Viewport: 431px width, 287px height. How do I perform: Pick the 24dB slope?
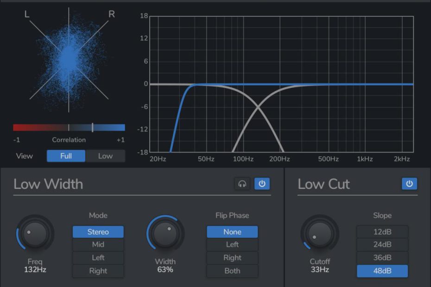point(382,244)
